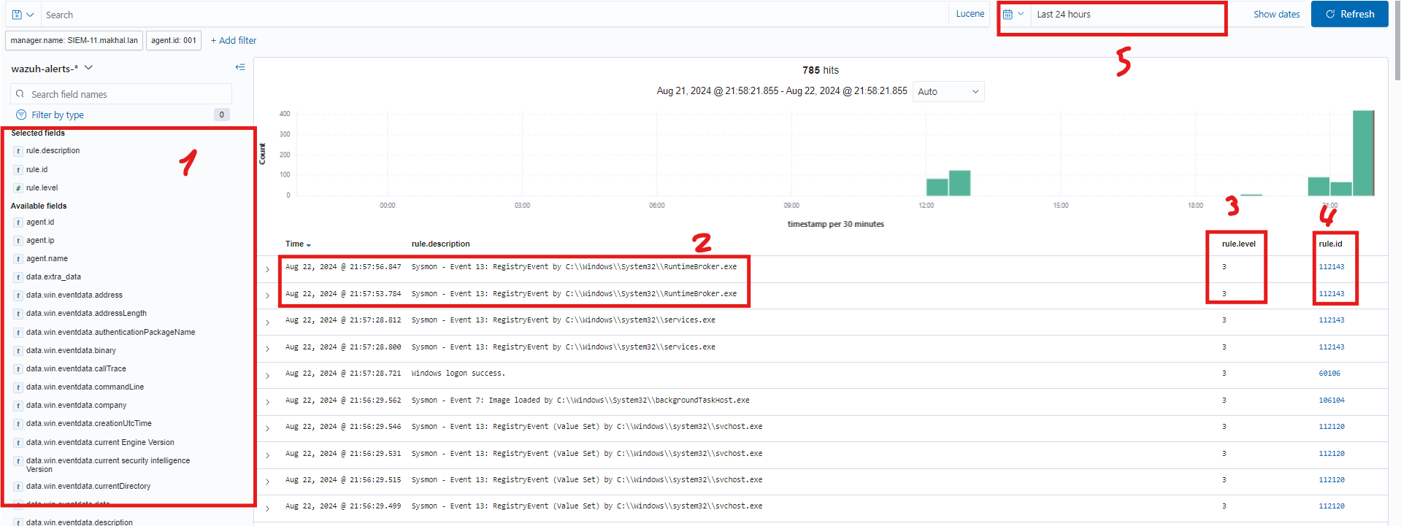Expand the row at 21:56:29.499
Image resolution: width=1401 pixels, height=526 pixels.
267,508
